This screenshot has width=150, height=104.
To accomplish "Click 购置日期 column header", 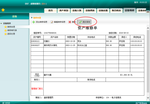I will tap(71, 37).
